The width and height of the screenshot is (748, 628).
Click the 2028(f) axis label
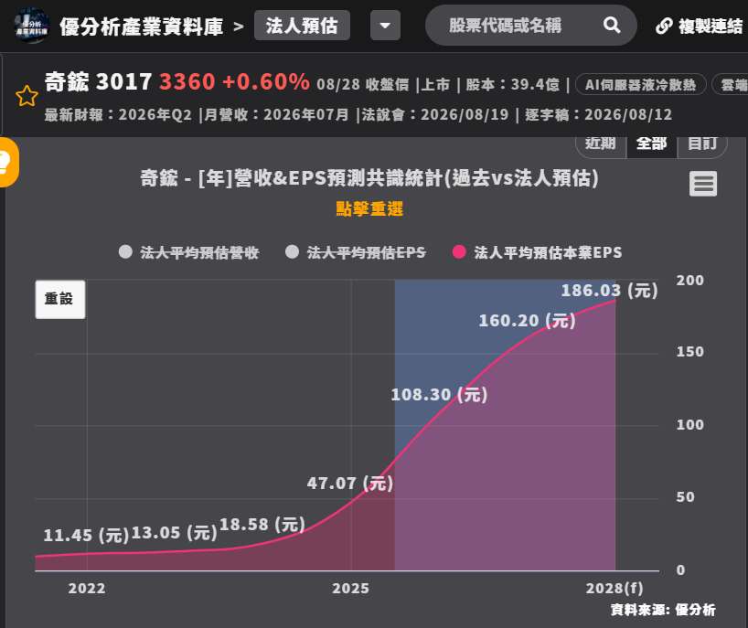(x=614, y=588)
